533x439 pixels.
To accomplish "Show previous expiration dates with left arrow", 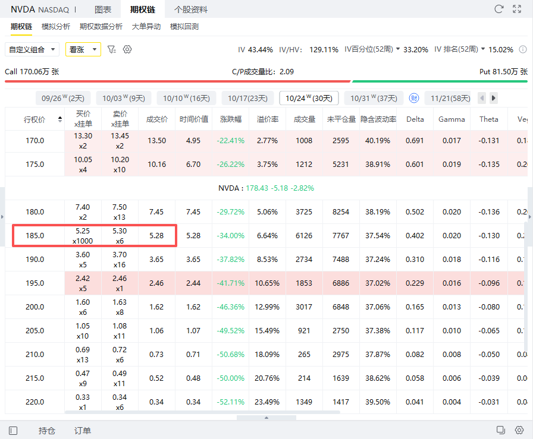I will click(482, 98).
